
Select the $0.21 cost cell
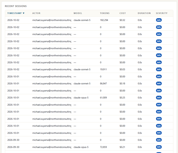coord(122,147)
